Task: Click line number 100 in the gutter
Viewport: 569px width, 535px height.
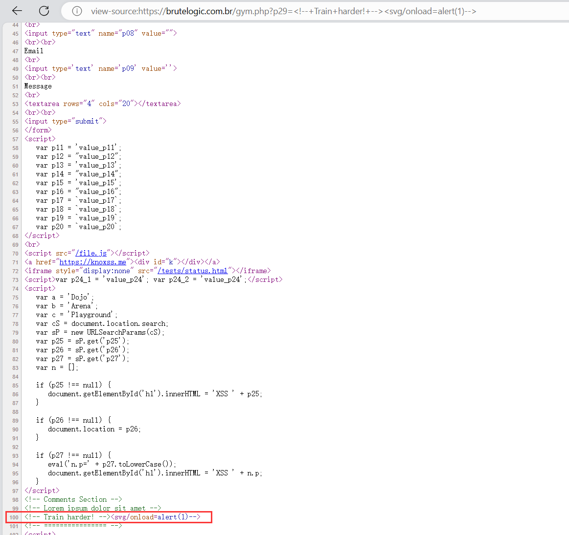Action: (14, 517)
